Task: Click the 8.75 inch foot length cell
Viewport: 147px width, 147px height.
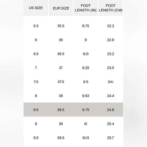Action: [x=86, y=26]
